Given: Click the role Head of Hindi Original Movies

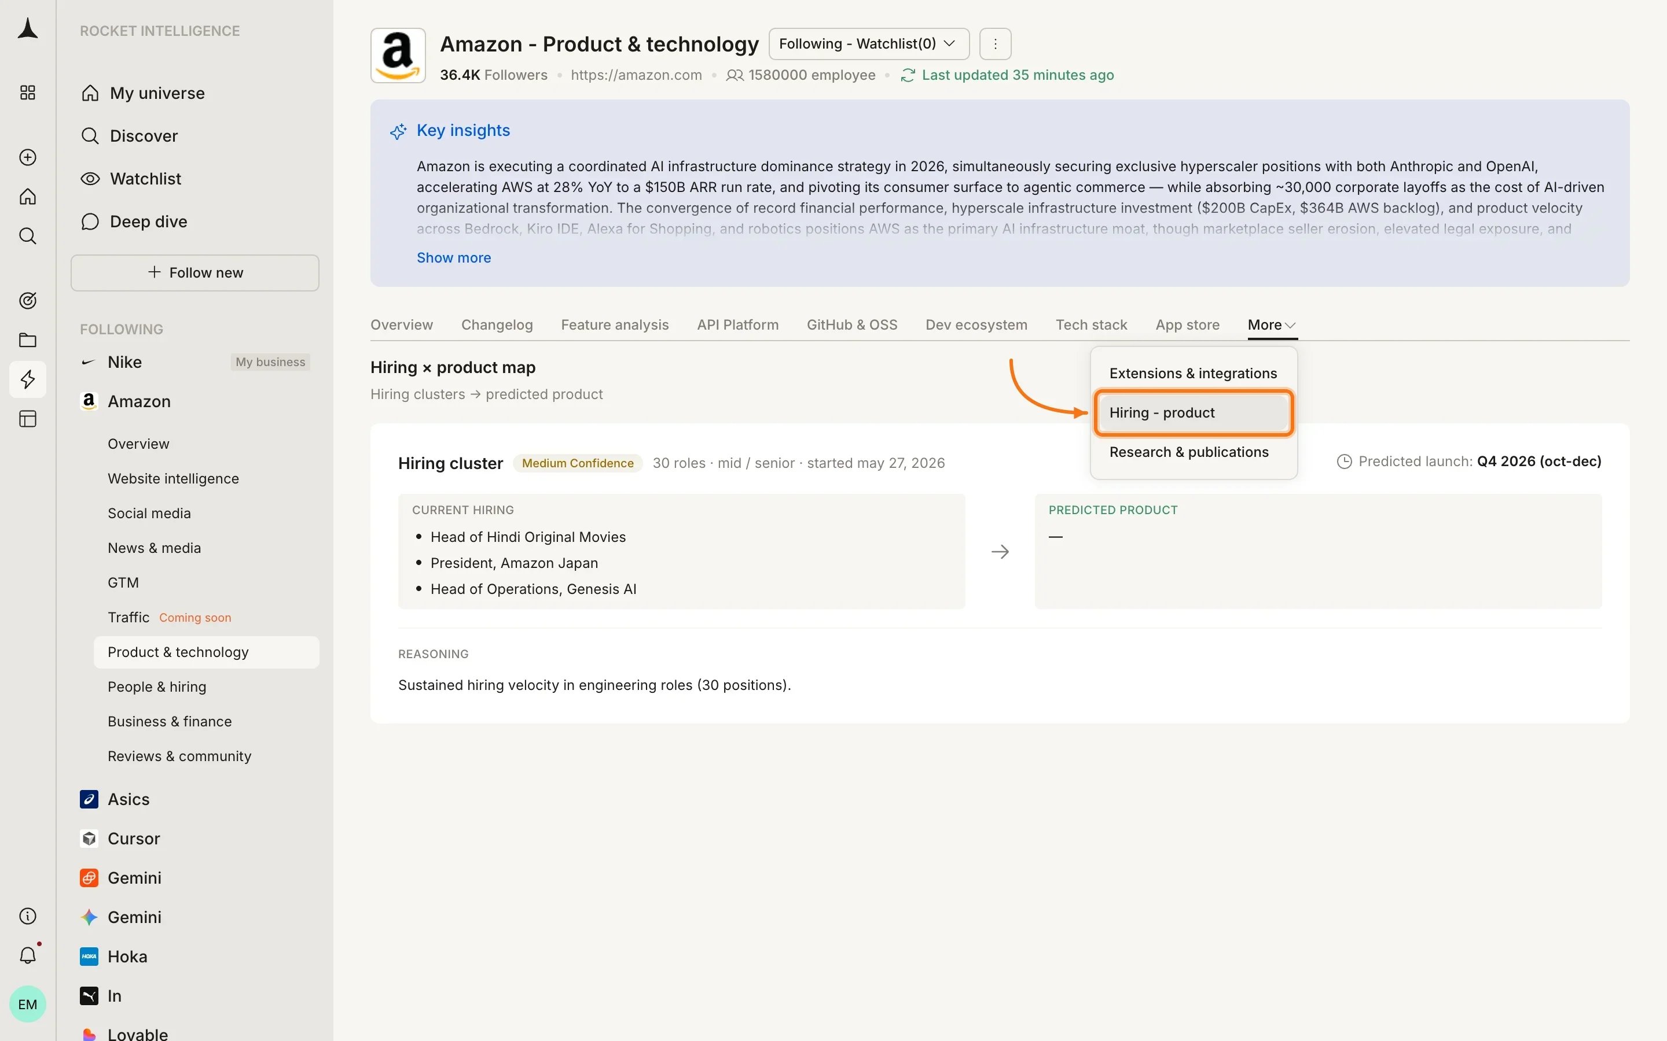Looking at the screenshot, I should coord(528,537).
